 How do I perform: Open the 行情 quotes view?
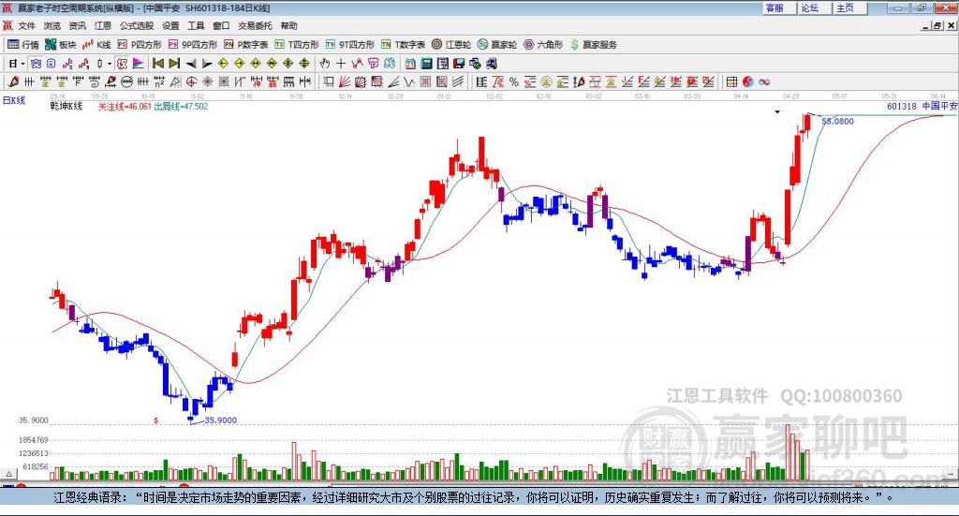[x=22, y=45]
